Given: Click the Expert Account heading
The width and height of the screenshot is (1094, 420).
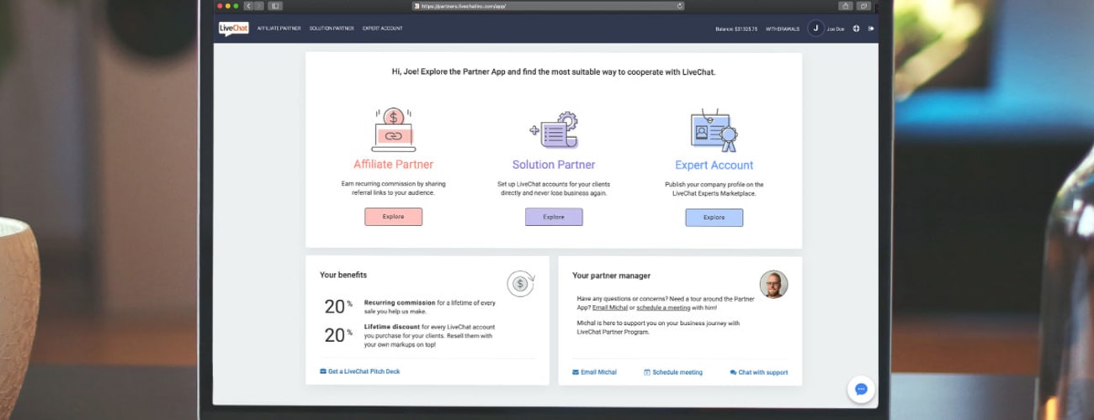Looking at the screenshot, I should [x=714, y=165].
